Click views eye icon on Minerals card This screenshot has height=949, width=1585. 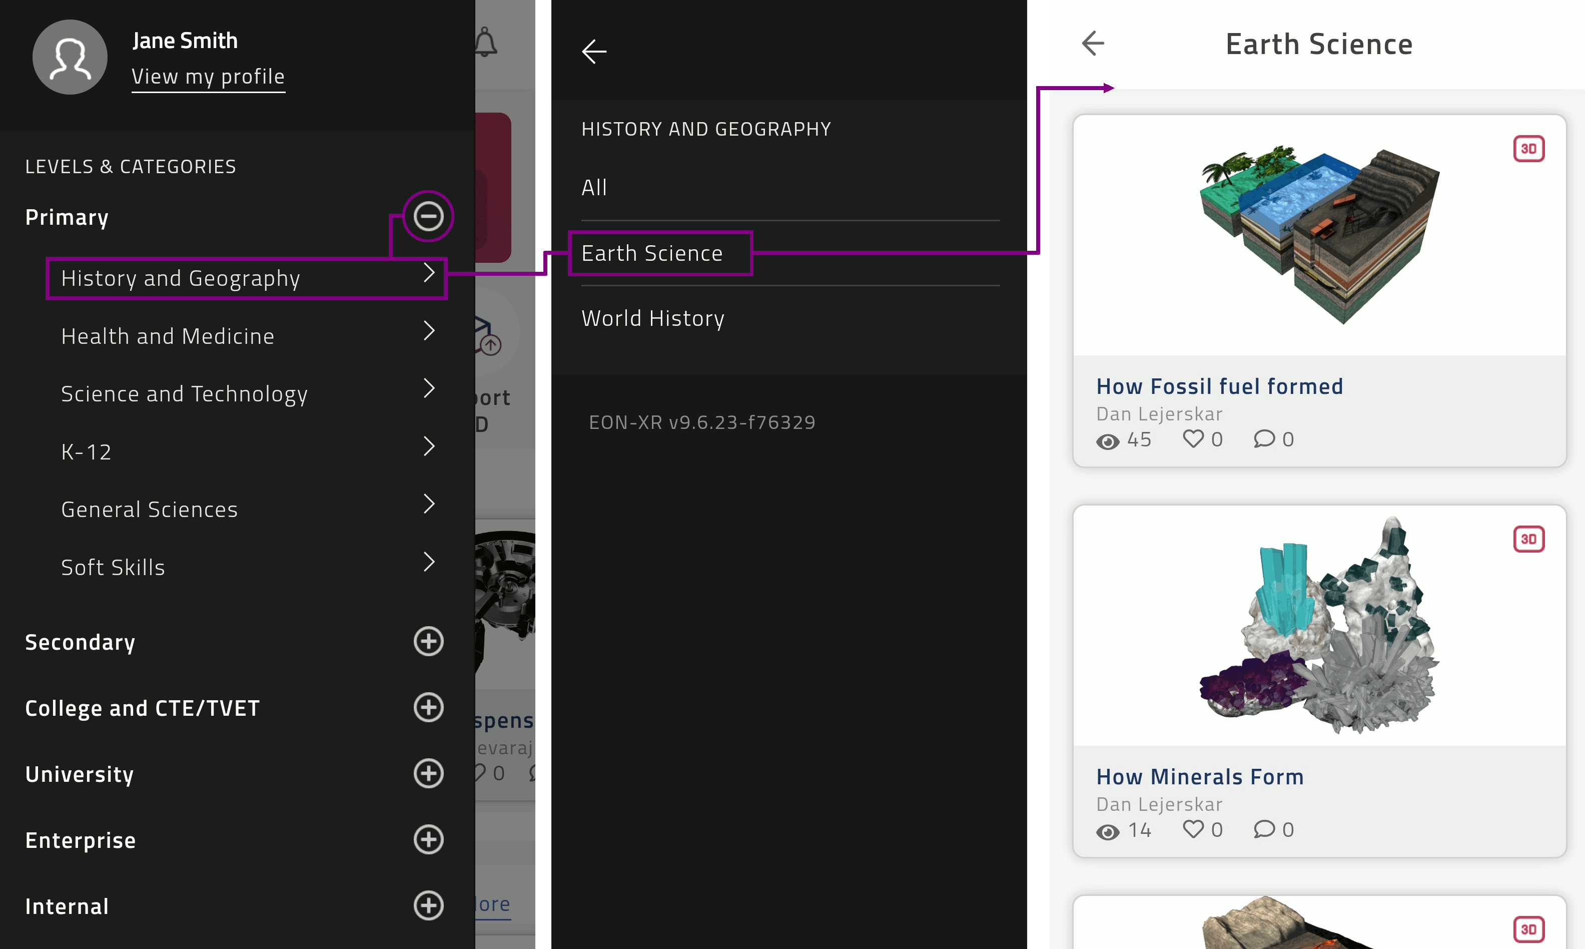(x=1108, y=831)
